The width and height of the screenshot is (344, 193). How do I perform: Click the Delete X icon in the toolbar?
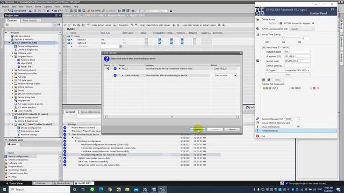point(48,11)
